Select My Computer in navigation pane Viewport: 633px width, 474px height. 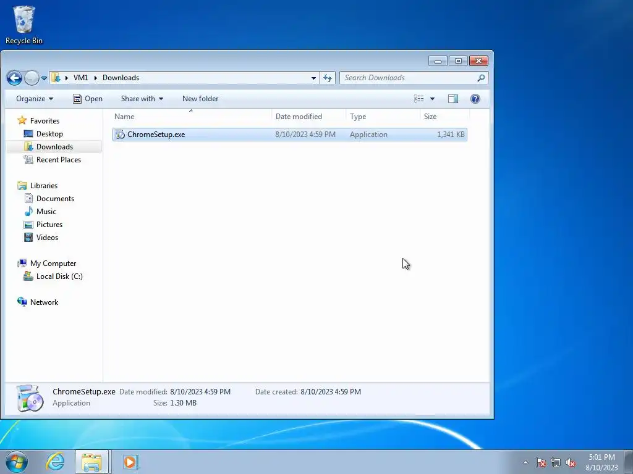[53, 264]
